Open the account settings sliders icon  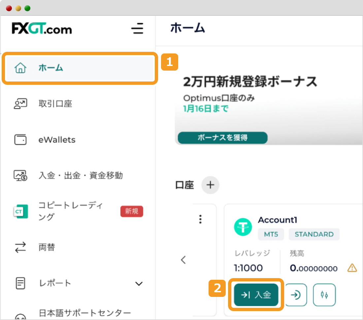(324, 295)
